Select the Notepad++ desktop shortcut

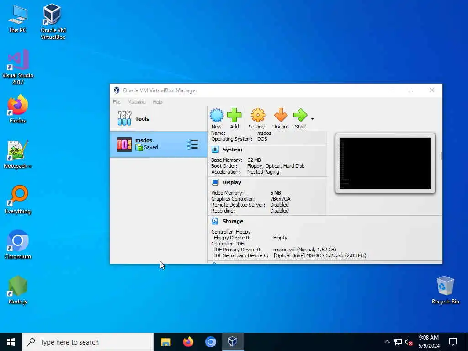coord(18,154)
